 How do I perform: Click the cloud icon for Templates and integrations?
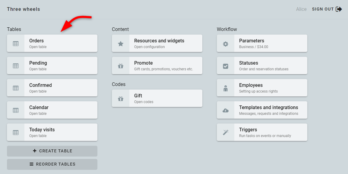pos(226,110)
